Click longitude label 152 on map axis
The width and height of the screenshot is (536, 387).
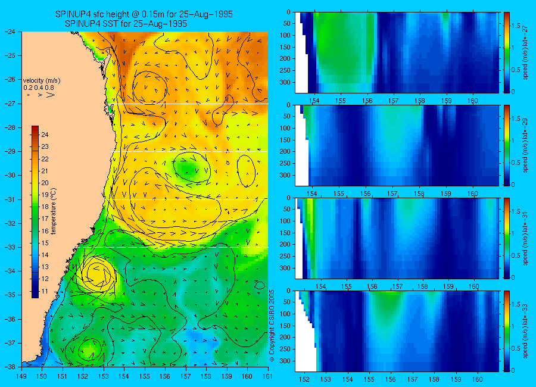coord(83,376)
